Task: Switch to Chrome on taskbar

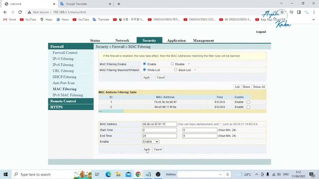Action: coord(138,175)
